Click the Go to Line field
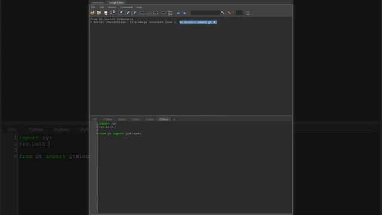This screenshot has height=215, width=382. [x=239, y=13]
